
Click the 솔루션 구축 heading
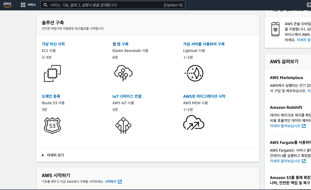[53, 23]
